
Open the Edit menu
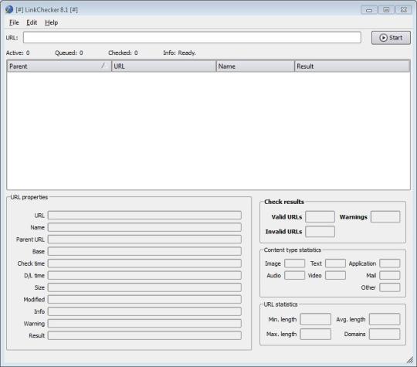(x=32, y=22)
